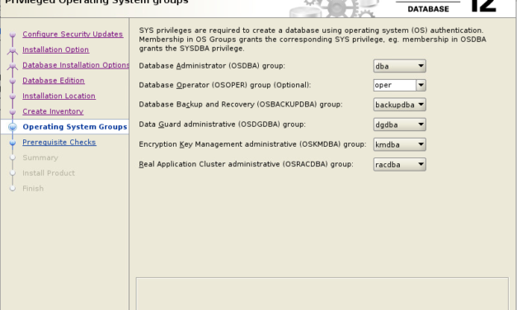Click into the oper text field

click(395, 85)
